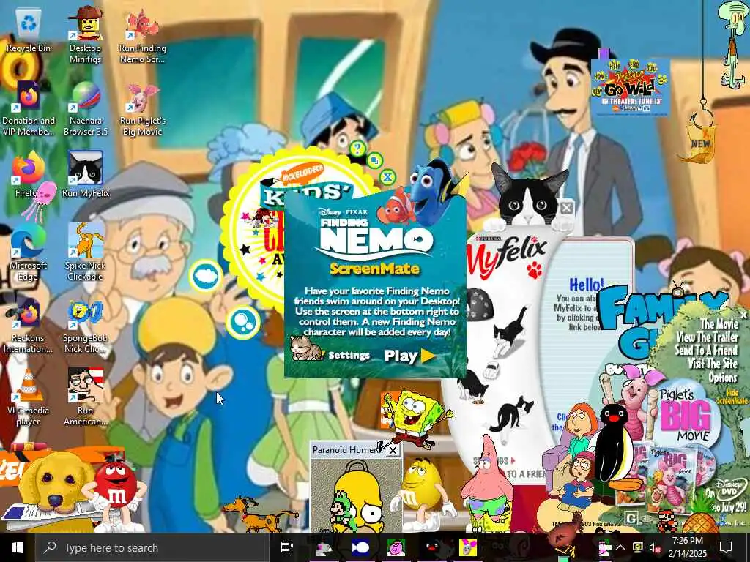750x562 pixels.
Task: Click the Kids' Choice green X round button
Action: [387, 177]
